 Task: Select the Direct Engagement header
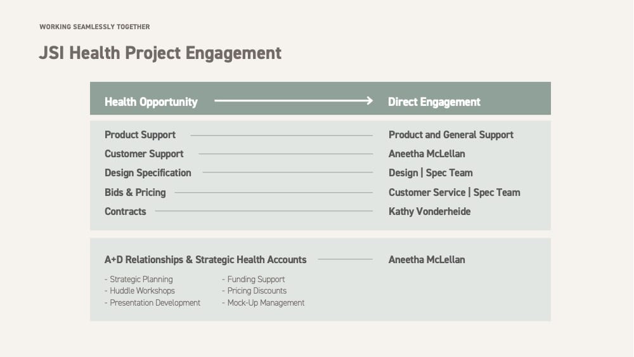[434, 102]
